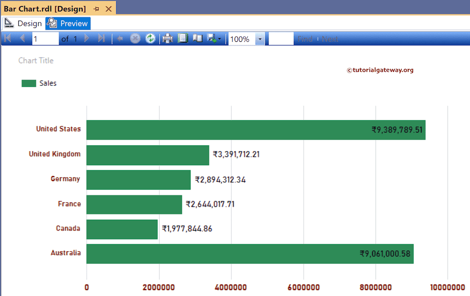Image resolution: width=470 pixels, height=296 pixels.
Task: Open the zoom percentage dropdown
Action: [260, 38]
